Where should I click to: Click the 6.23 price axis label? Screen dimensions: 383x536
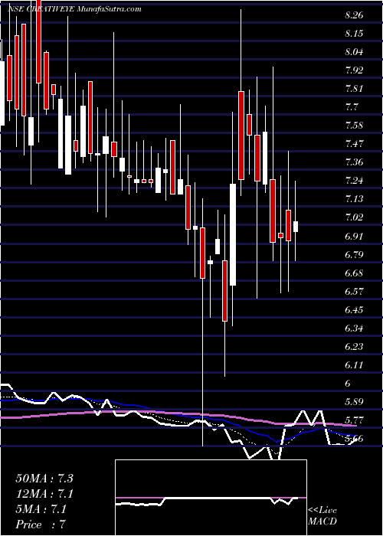(354, 347)
